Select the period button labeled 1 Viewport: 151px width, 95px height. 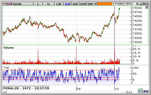click(x=38, y=4)
